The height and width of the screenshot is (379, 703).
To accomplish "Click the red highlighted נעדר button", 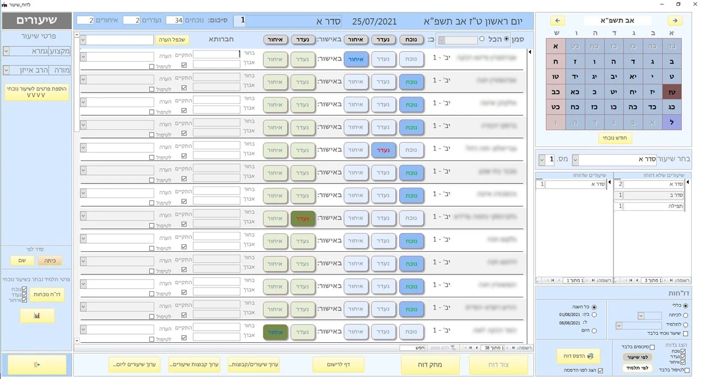I will [383, 150].
